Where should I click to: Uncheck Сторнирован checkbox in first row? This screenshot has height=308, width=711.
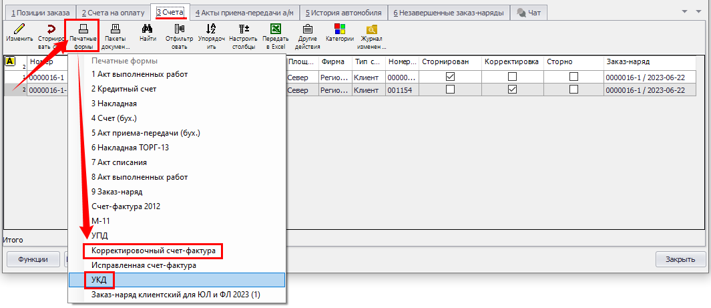pos(450,78)
